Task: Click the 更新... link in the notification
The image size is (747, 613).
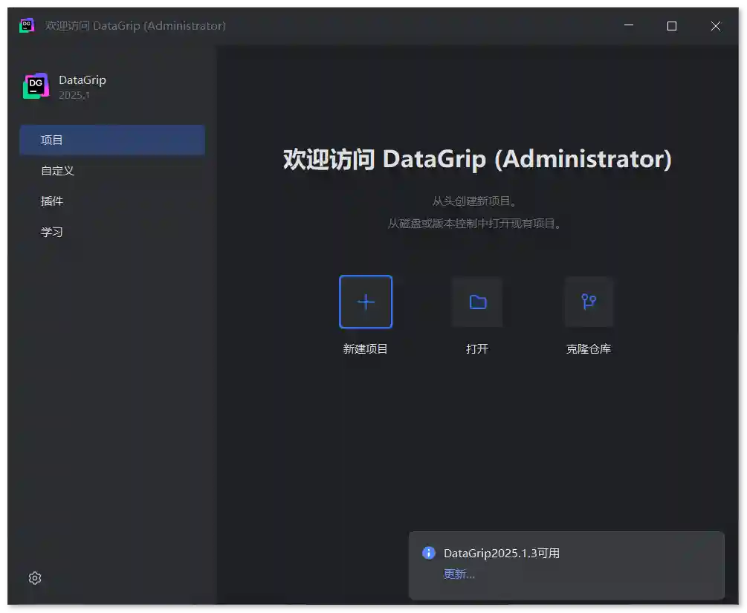Action: tap(459, 574)
